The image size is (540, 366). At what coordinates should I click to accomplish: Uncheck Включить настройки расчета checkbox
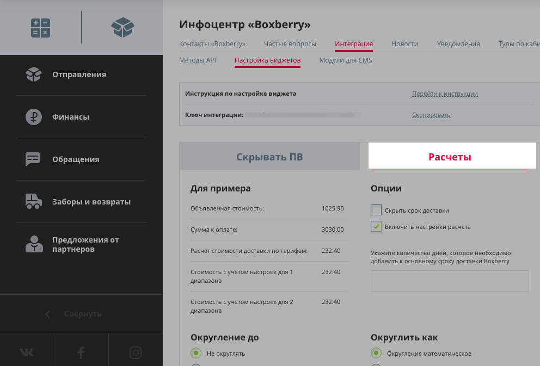coord(376,226)
